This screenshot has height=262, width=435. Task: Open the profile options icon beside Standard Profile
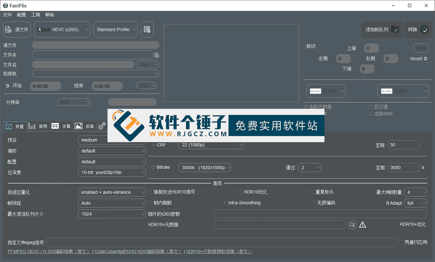[x=147, y=29]
